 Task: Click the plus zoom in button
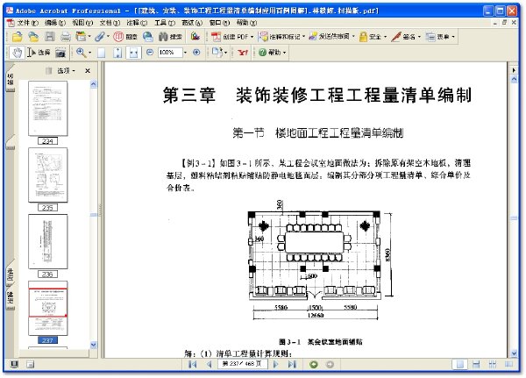197,53
